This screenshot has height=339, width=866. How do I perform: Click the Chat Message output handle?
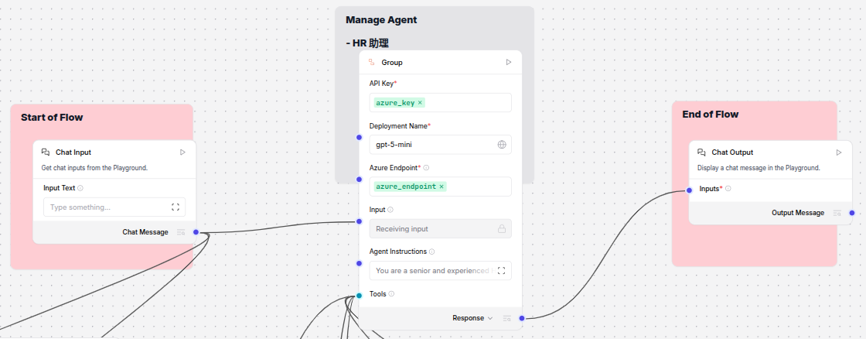pyautogui.click(x=196, y=232)
